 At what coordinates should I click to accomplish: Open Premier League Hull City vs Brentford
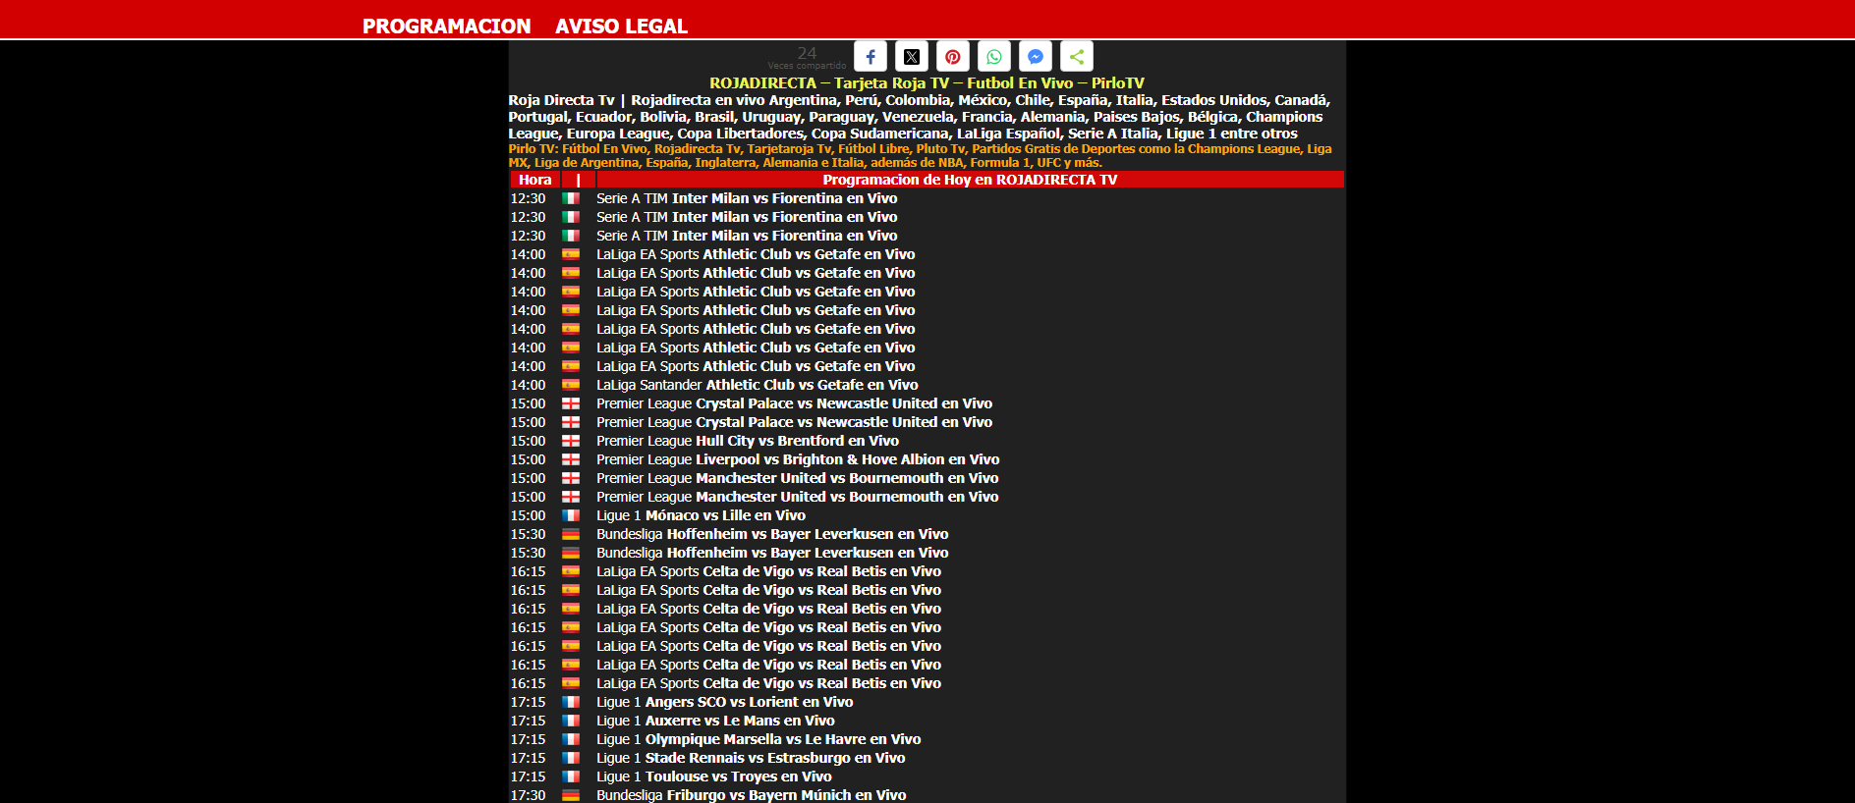point(748,441)
